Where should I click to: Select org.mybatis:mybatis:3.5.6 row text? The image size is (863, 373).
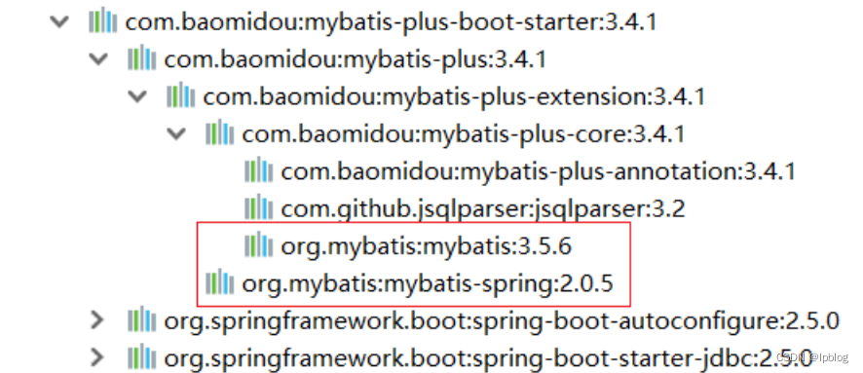click(427, 246)
